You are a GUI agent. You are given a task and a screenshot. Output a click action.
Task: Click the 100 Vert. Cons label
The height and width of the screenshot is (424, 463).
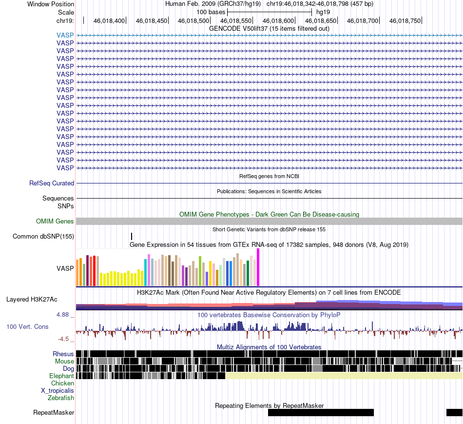(27, 327)
